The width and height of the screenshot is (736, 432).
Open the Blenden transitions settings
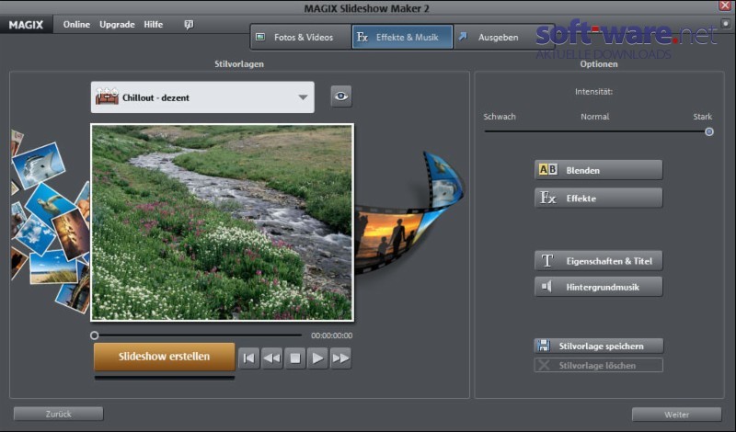[599, 170]
